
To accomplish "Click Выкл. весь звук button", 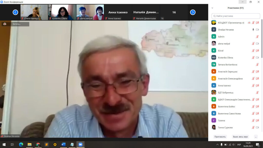I will [x=240, y=137].
